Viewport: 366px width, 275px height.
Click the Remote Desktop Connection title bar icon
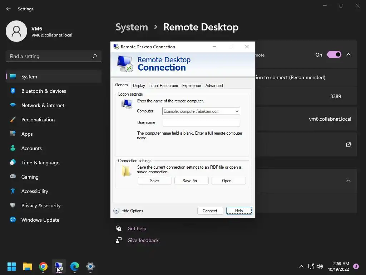pyautogui.click(x=116, y=47)
